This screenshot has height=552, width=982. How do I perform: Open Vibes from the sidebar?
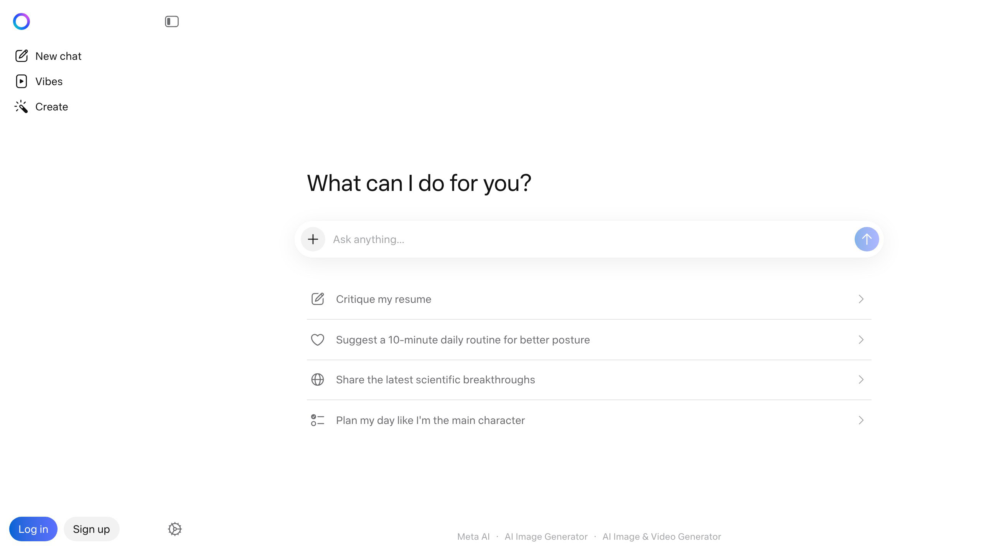[49, 81]
